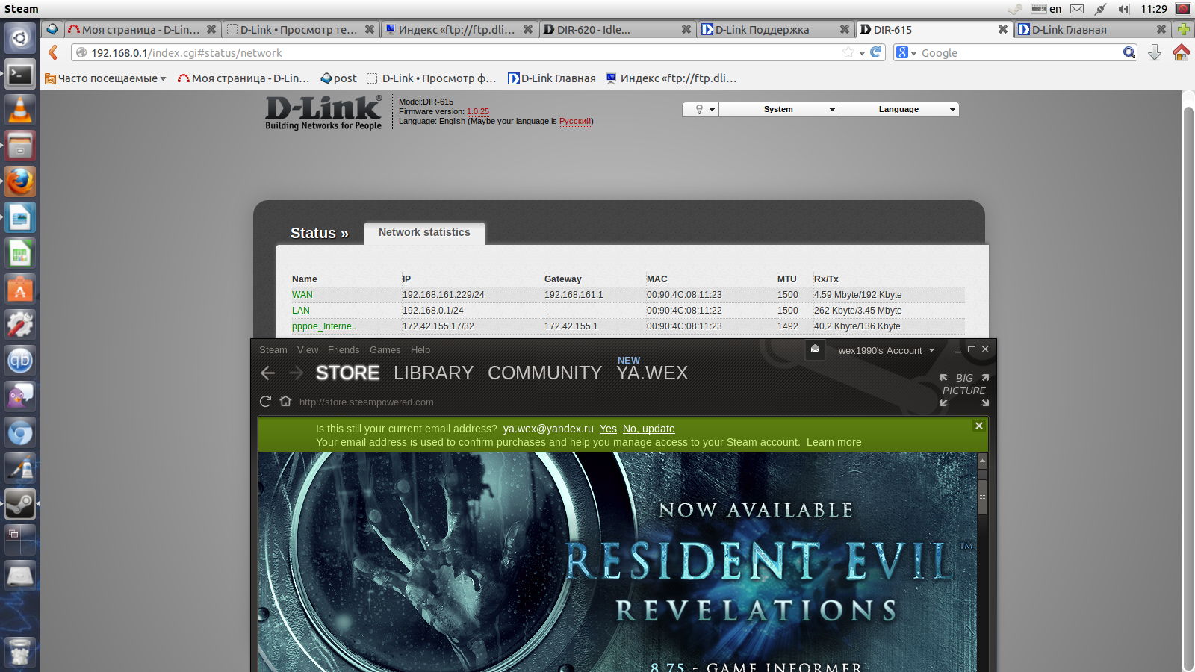Image resolution: width=1195 pixels, height=672 pixels.
Task: Expand the System dropdown menu
Action: (x=779, y=109)
